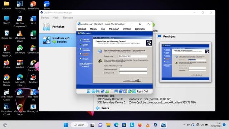Viewport: 229px width, 129px height.
Task: Open Media Player Classic shortcut
Action: (6, 95)
